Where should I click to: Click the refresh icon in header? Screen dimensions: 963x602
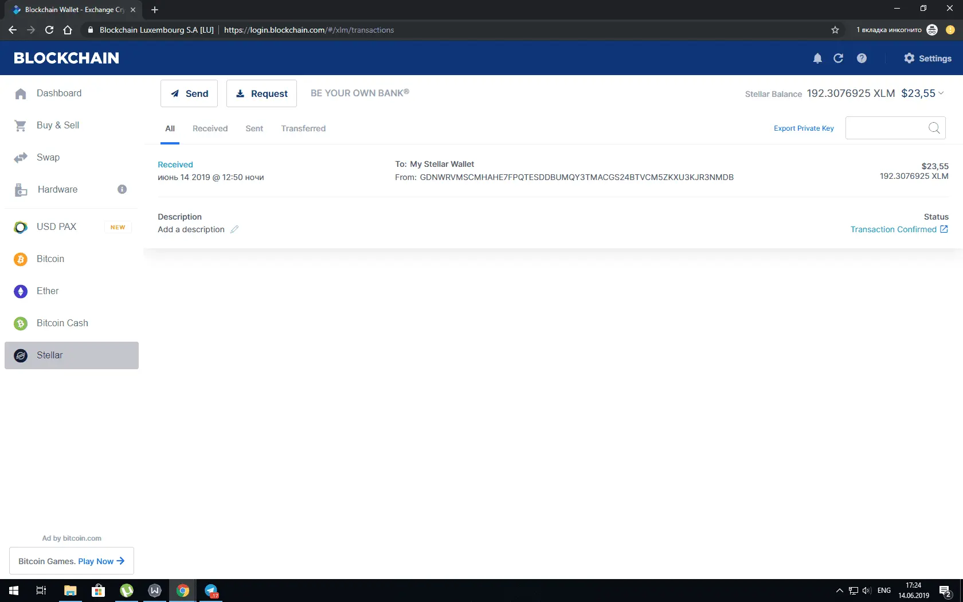point(838,58)
